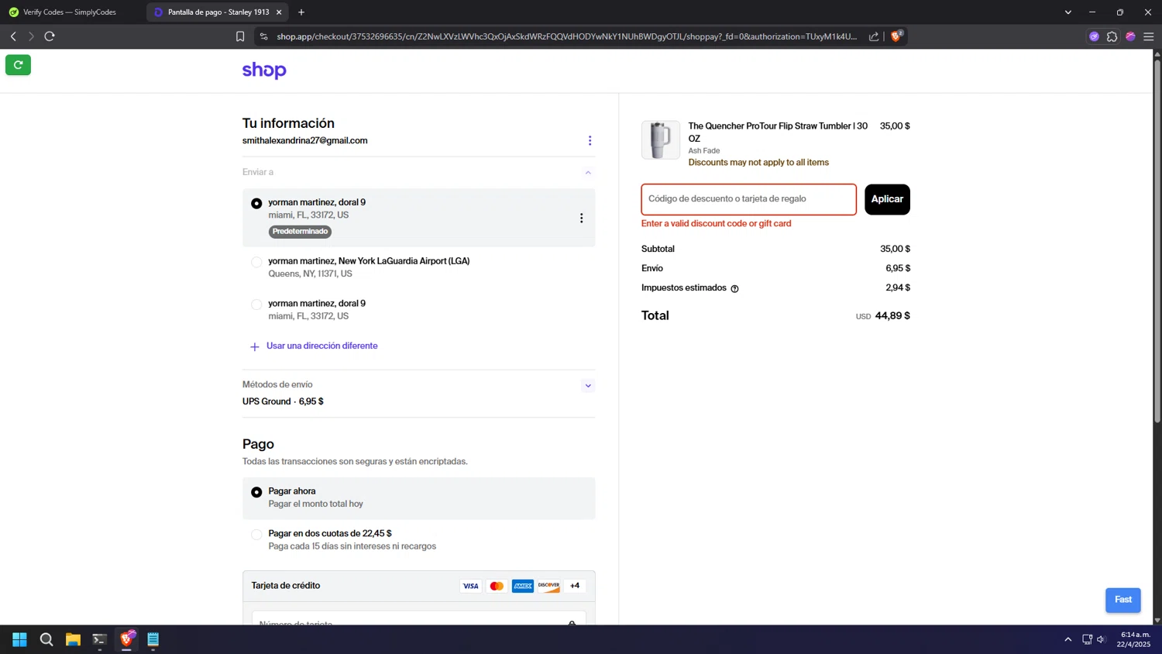The image size is (1162, 654).
Task: Click the Total 44,89 $ amount
Action: coord(892,316)
